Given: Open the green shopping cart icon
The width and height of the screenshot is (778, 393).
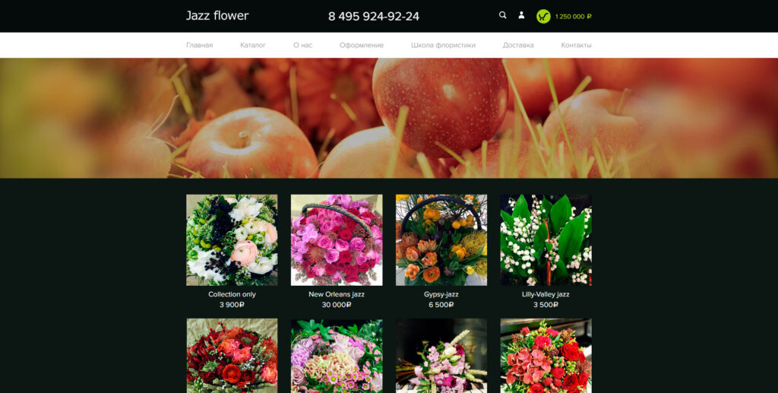Looking at the screenshot, I should tap(543, 16).
